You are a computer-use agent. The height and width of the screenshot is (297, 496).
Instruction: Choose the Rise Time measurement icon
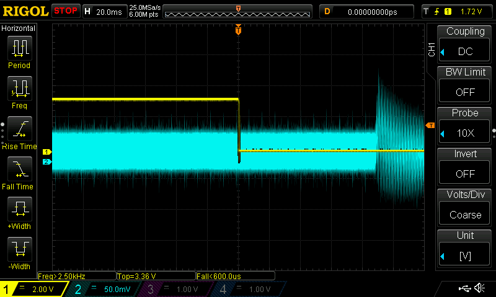19,129
